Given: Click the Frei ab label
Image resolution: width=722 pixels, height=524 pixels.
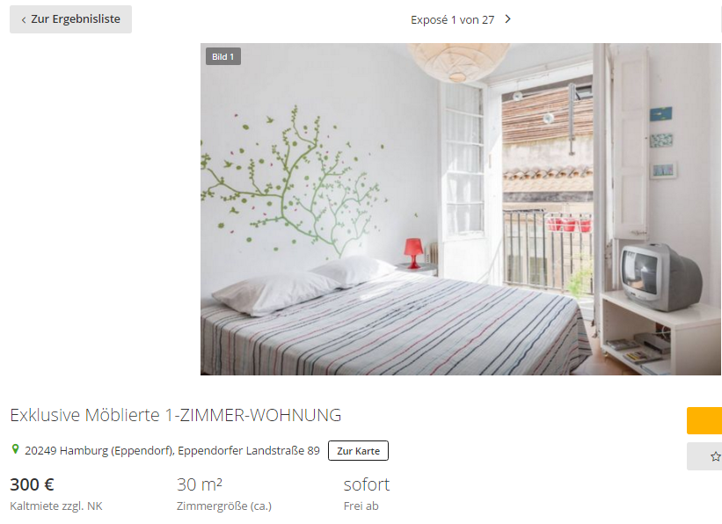Looking at the screenshot, I should pyautogui.click(x=361, y=506).
